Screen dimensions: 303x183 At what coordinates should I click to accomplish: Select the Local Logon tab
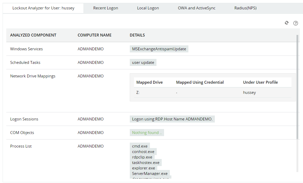coord(148,8)
